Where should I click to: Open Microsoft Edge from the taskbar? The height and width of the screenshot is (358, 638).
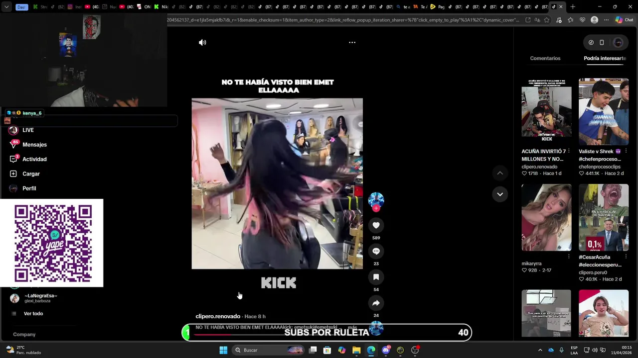point(371,350)
